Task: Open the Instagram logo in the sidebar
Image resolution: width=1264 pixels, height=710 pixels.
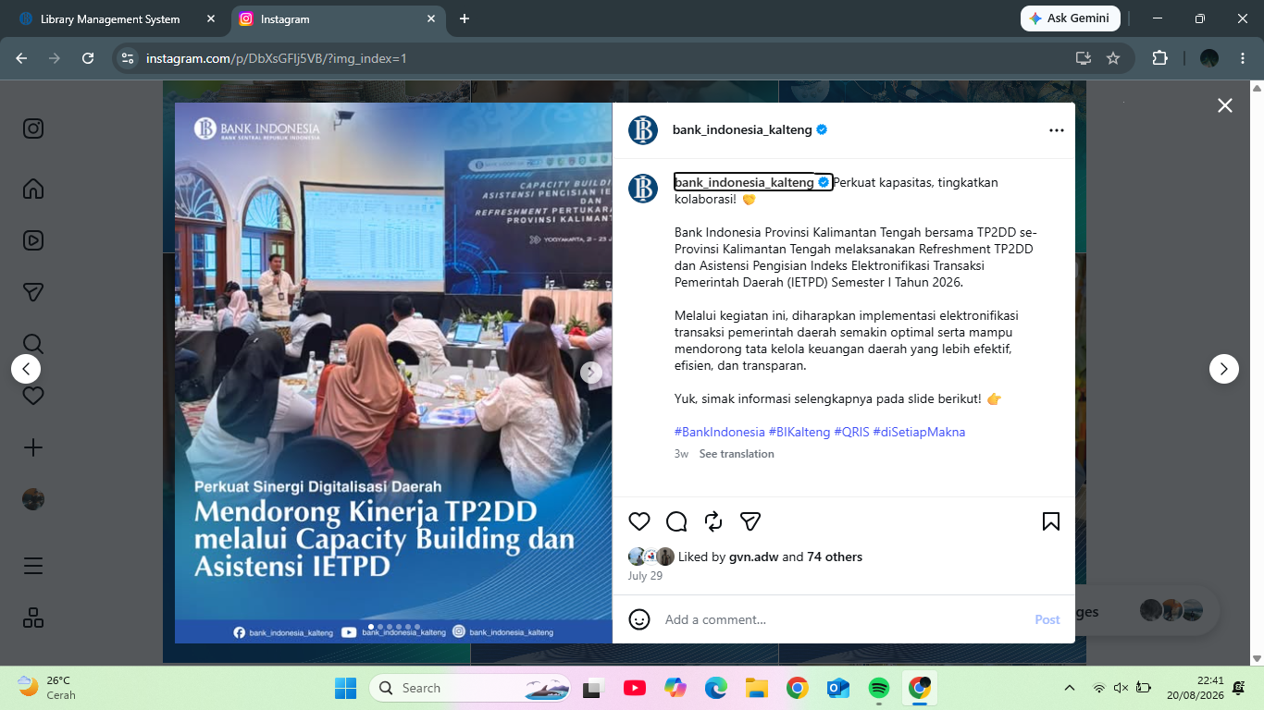Action: click(x=33, y=129)
